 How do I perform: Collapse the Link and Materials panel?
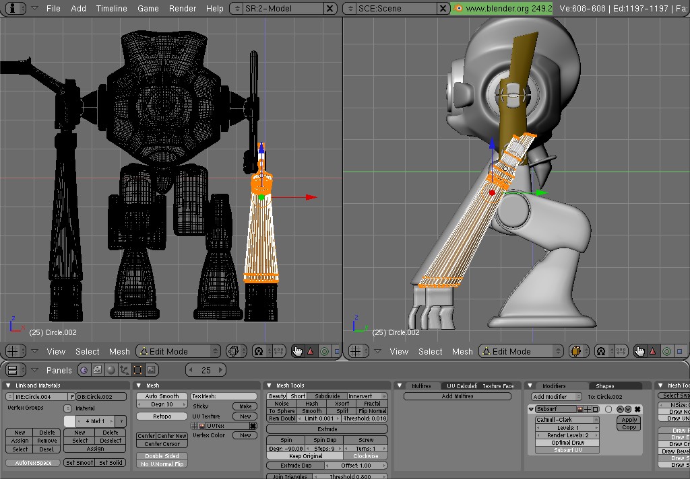click(8, 385)
